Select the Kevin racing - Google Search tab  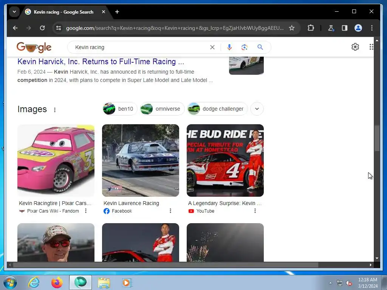(x=63, y=12)
